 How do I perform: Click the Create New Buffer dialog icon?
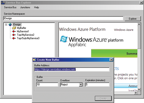point(35,60)
